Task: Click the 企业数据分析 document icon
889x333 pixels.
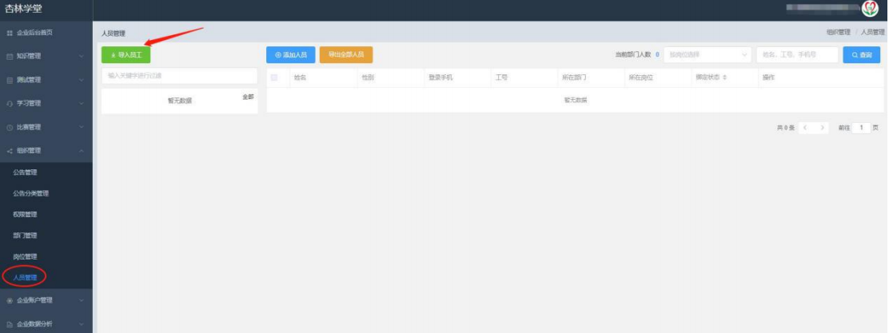Action: (9, 324)
